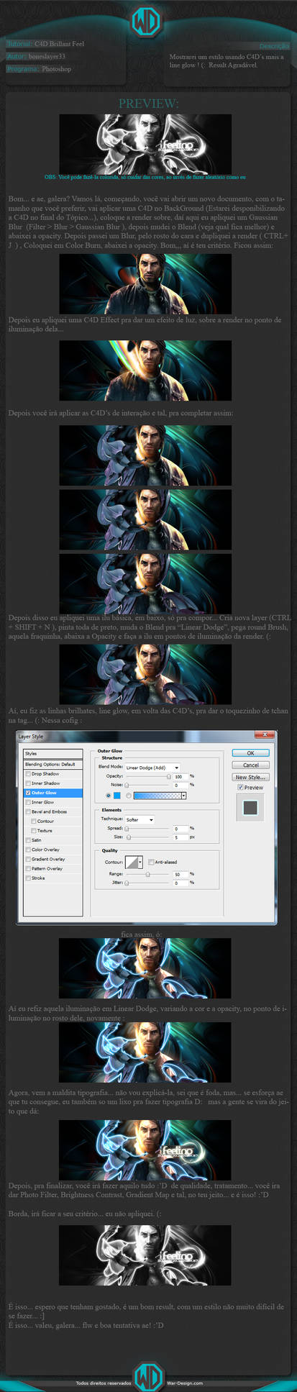This screenshot has height=1392, width=297.
Task: Tick the Bevel and Emboss checkbox
Action: [x=28, y=811]
